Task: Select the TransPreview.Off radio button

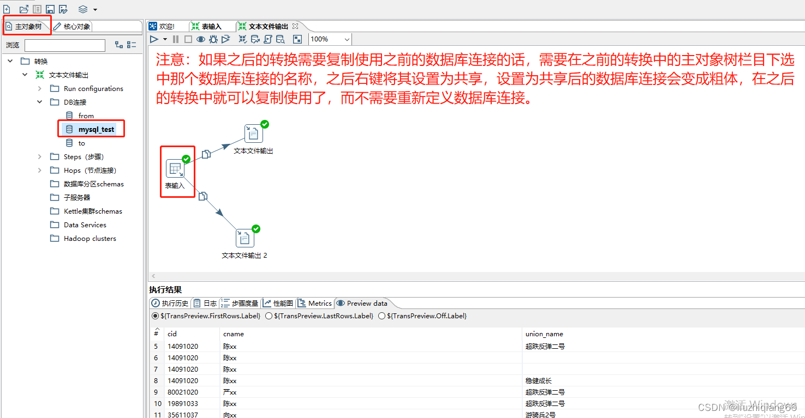Action: point(381,316)
